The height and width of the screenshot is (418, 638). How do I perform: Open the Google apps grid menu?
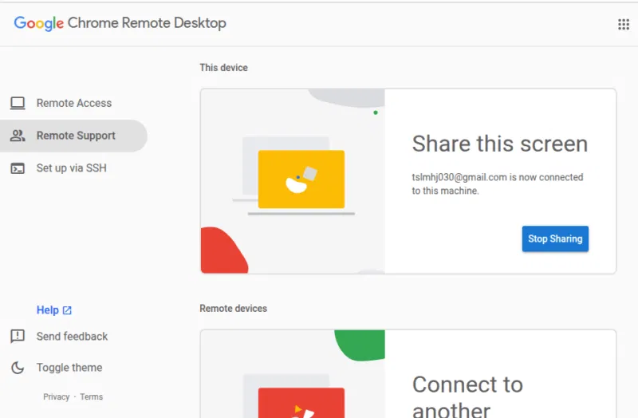[624, 24]
